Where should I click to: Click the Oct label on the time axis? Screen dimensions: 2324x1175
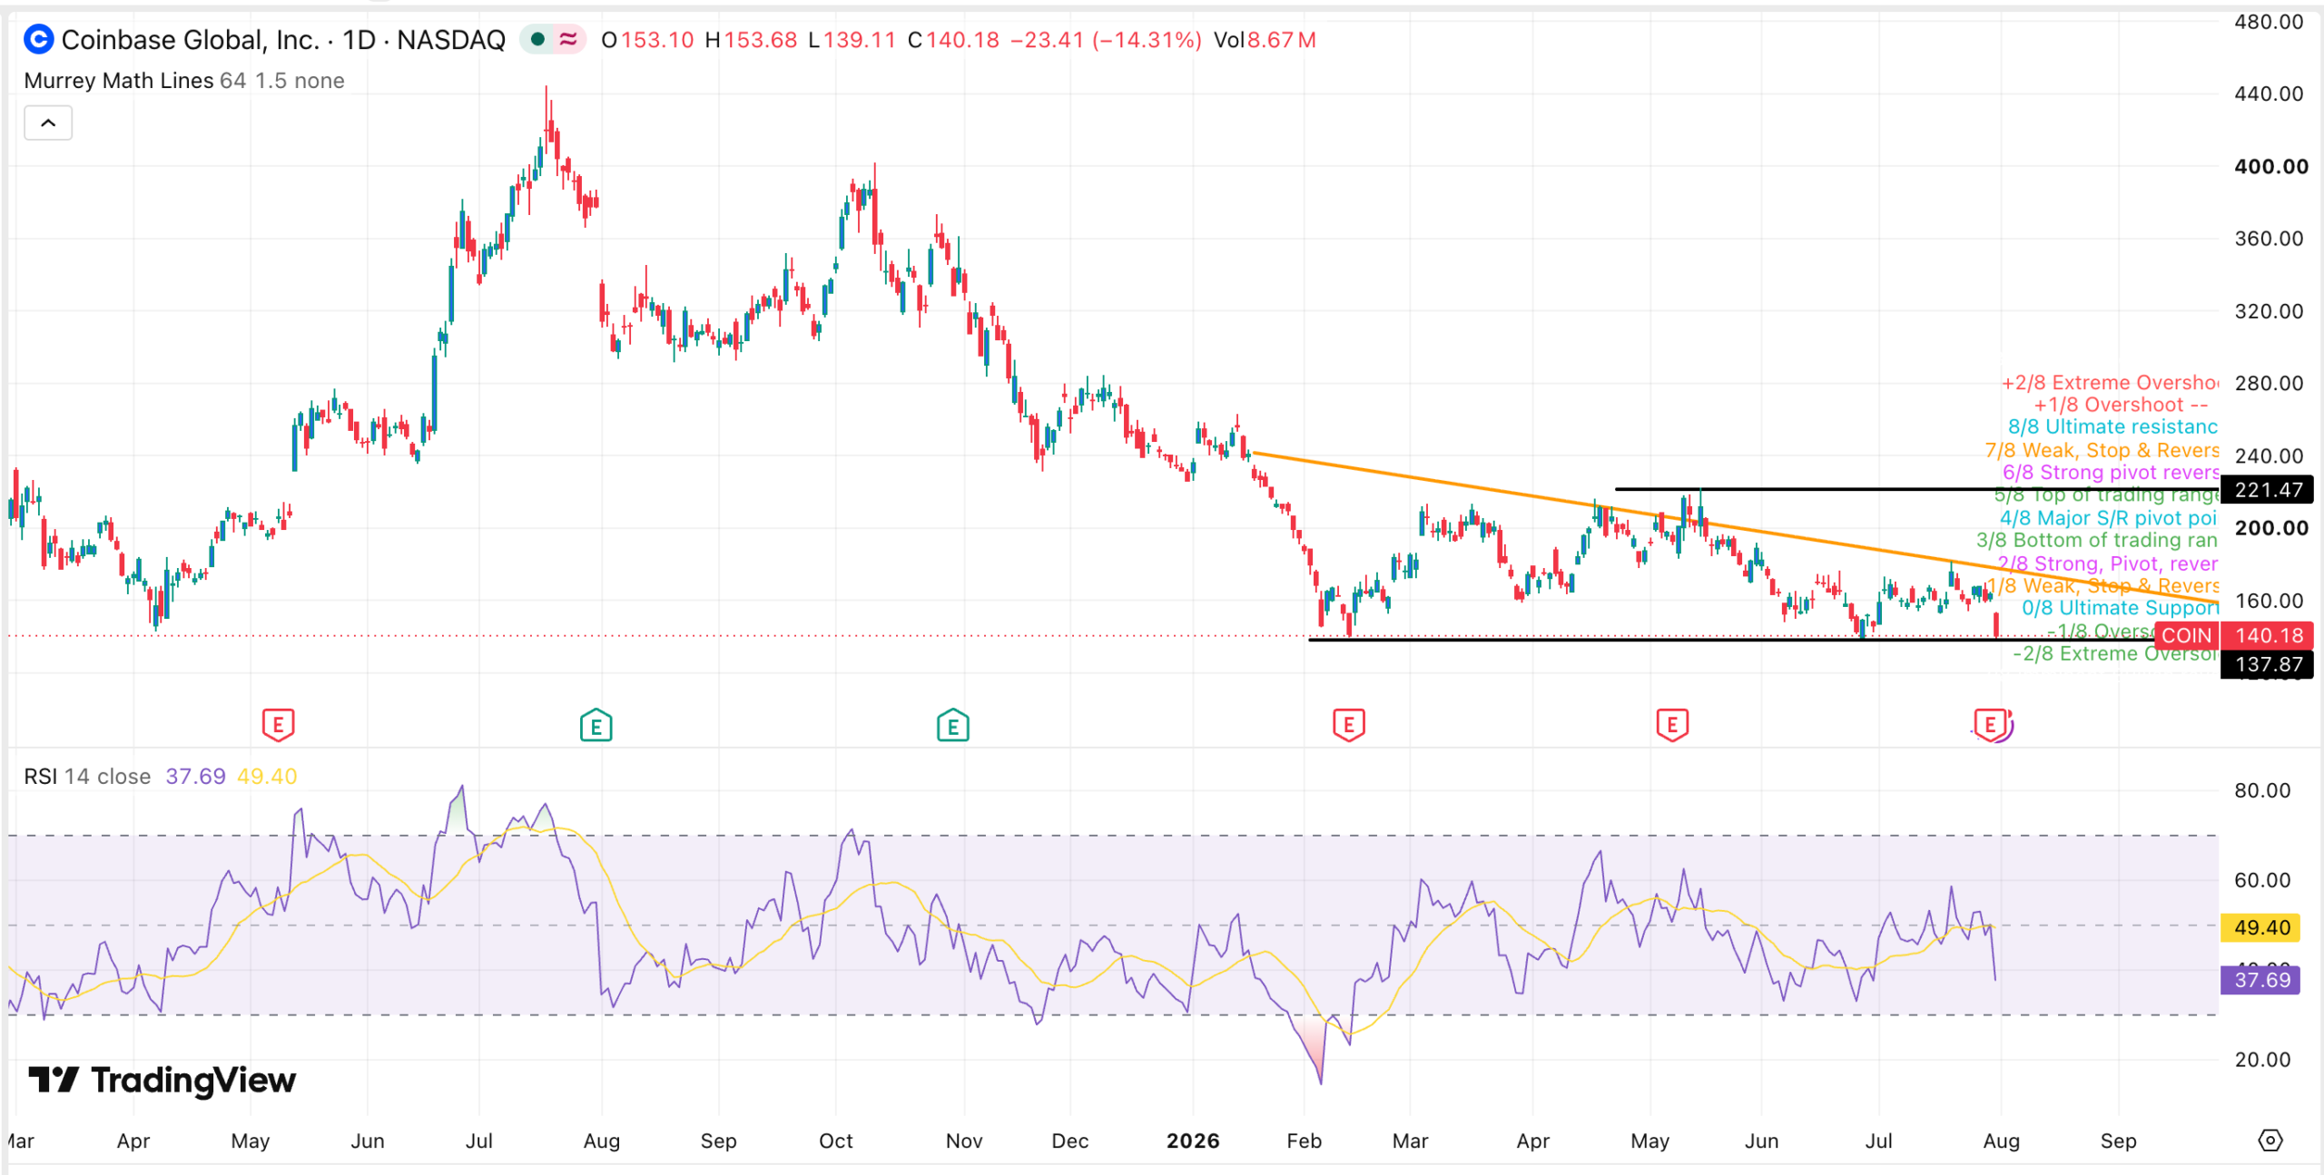pos(835,1141)
